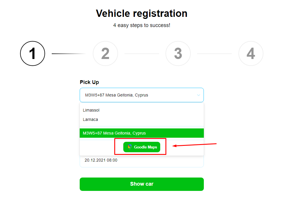Click the Pick Up field label
This screenshot has width=287, height=206.
click(x=89, y=82)
